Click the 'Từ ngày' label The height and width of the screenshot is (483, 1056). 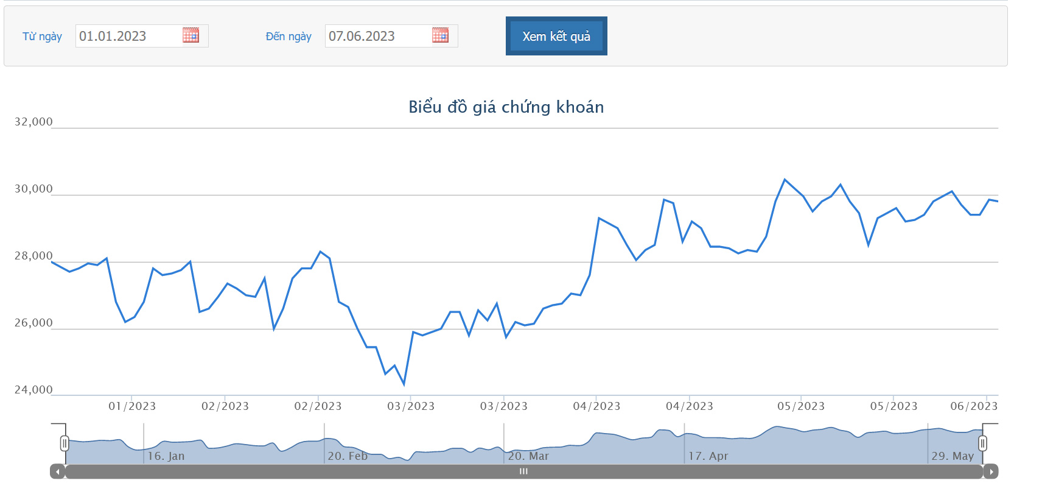click(x=42, y=37)
